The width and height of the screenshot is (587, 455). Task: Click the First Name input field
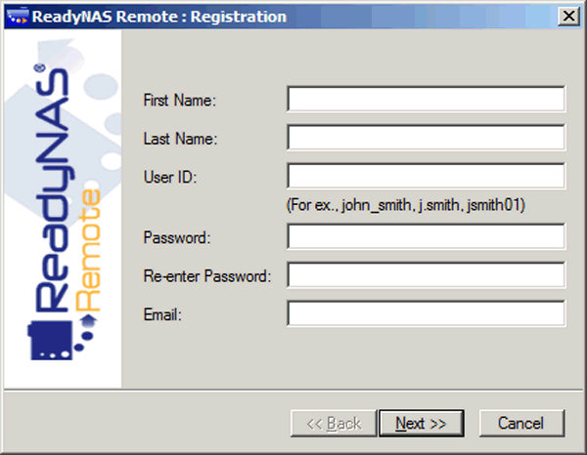click(426, 99)
